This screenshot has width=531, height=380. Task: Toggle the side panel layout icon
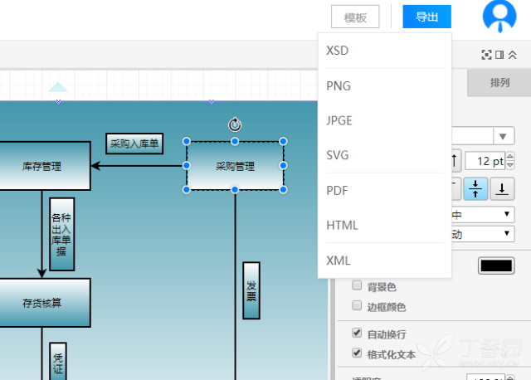(499, 55)
